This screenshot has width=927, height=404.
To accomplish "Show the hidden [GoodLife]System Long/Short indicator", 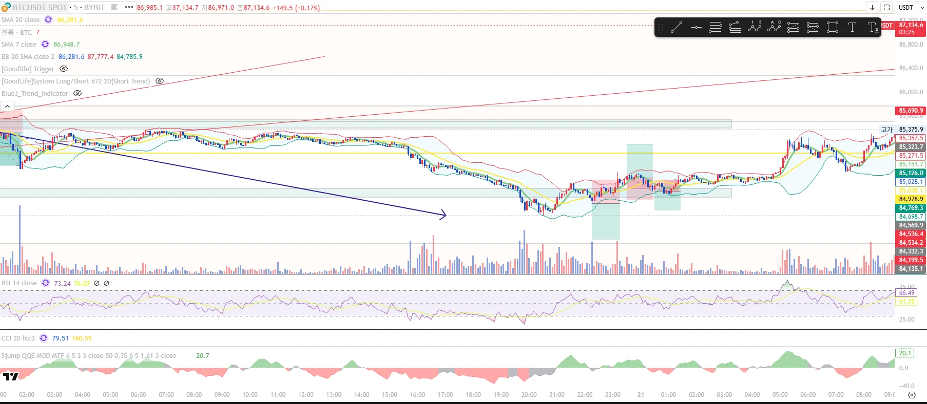I will (x=160, y=81).
